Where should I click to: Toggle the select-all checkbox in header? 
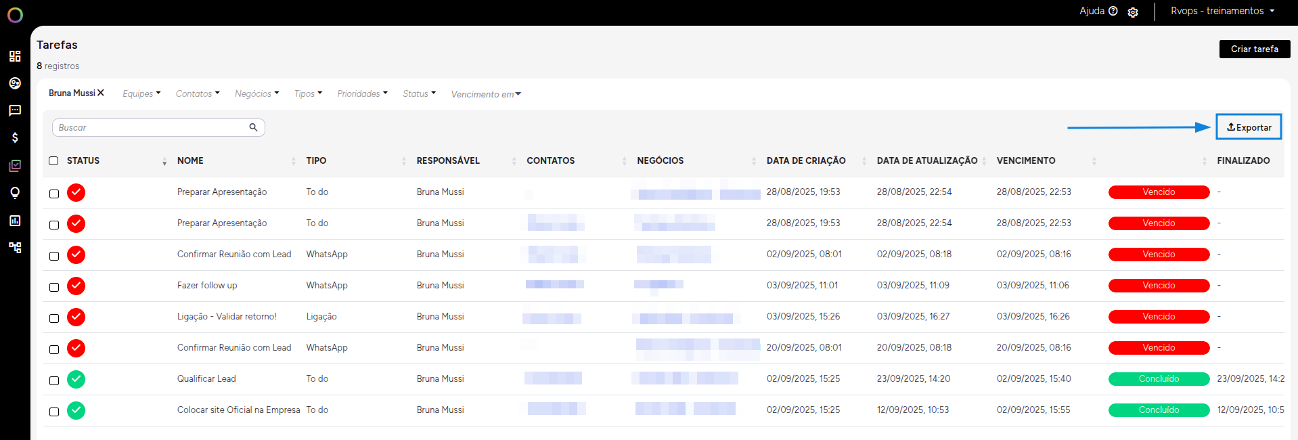click(x=53, y=161)
